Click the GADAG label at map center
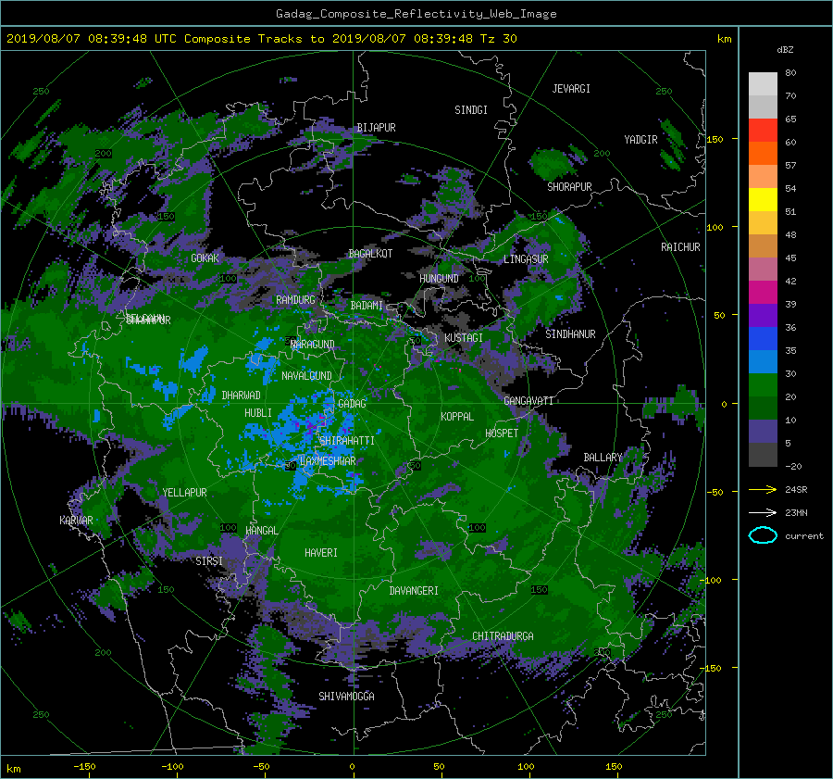The image size is (833, 779). pos(352,404)
